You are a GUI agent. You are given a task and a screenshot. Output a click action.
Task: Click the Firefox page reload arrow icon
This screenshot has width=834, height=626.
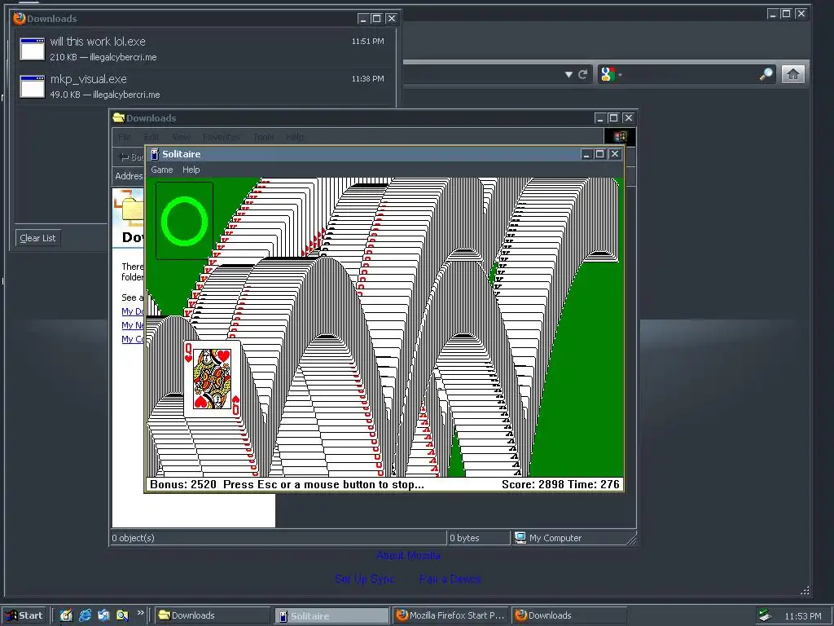(582, 74)
